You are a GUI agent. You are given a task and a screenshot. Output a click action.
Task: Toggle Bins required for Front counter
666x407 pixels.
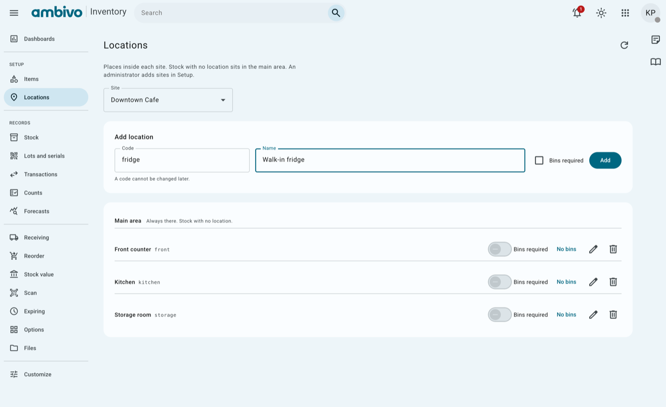[x=499, y=249]
